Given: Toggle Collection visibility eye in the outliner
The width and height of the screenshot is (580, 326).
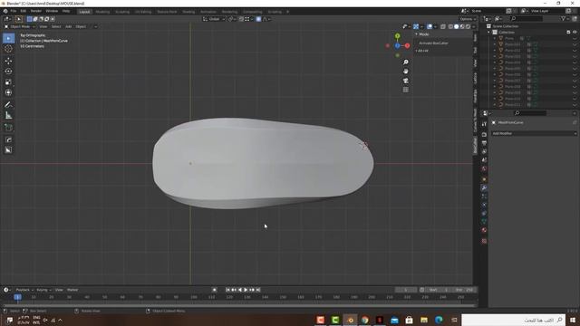Looking at the screenshot, I should (x=575, y=33).
